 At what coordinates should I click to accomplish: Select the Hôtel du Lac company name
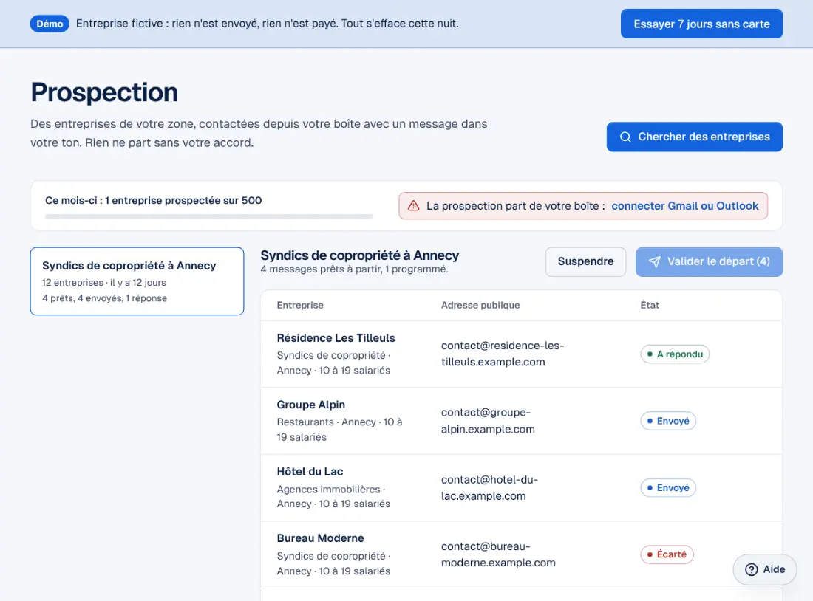click(310, 472)
